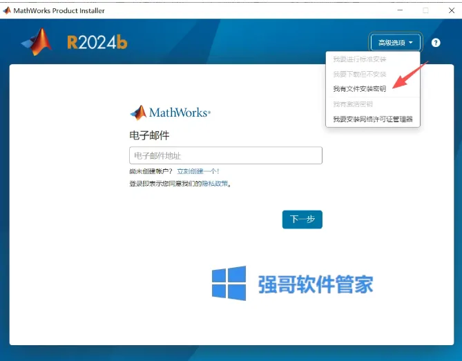462x361 pixels.
Task: Open the 隐私政策 link
Action: pos(215,184)
